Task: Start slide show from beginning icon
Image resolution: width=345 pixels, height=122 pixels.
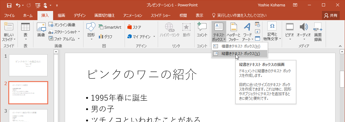Action: pyautogui.click(x=38, y=5)
